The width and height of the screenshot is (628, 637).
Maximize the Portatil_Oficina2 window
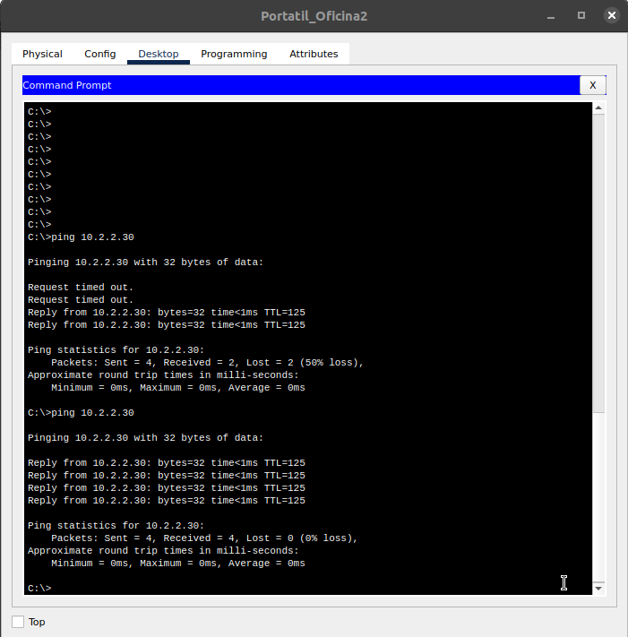click(x=581, y=15)
